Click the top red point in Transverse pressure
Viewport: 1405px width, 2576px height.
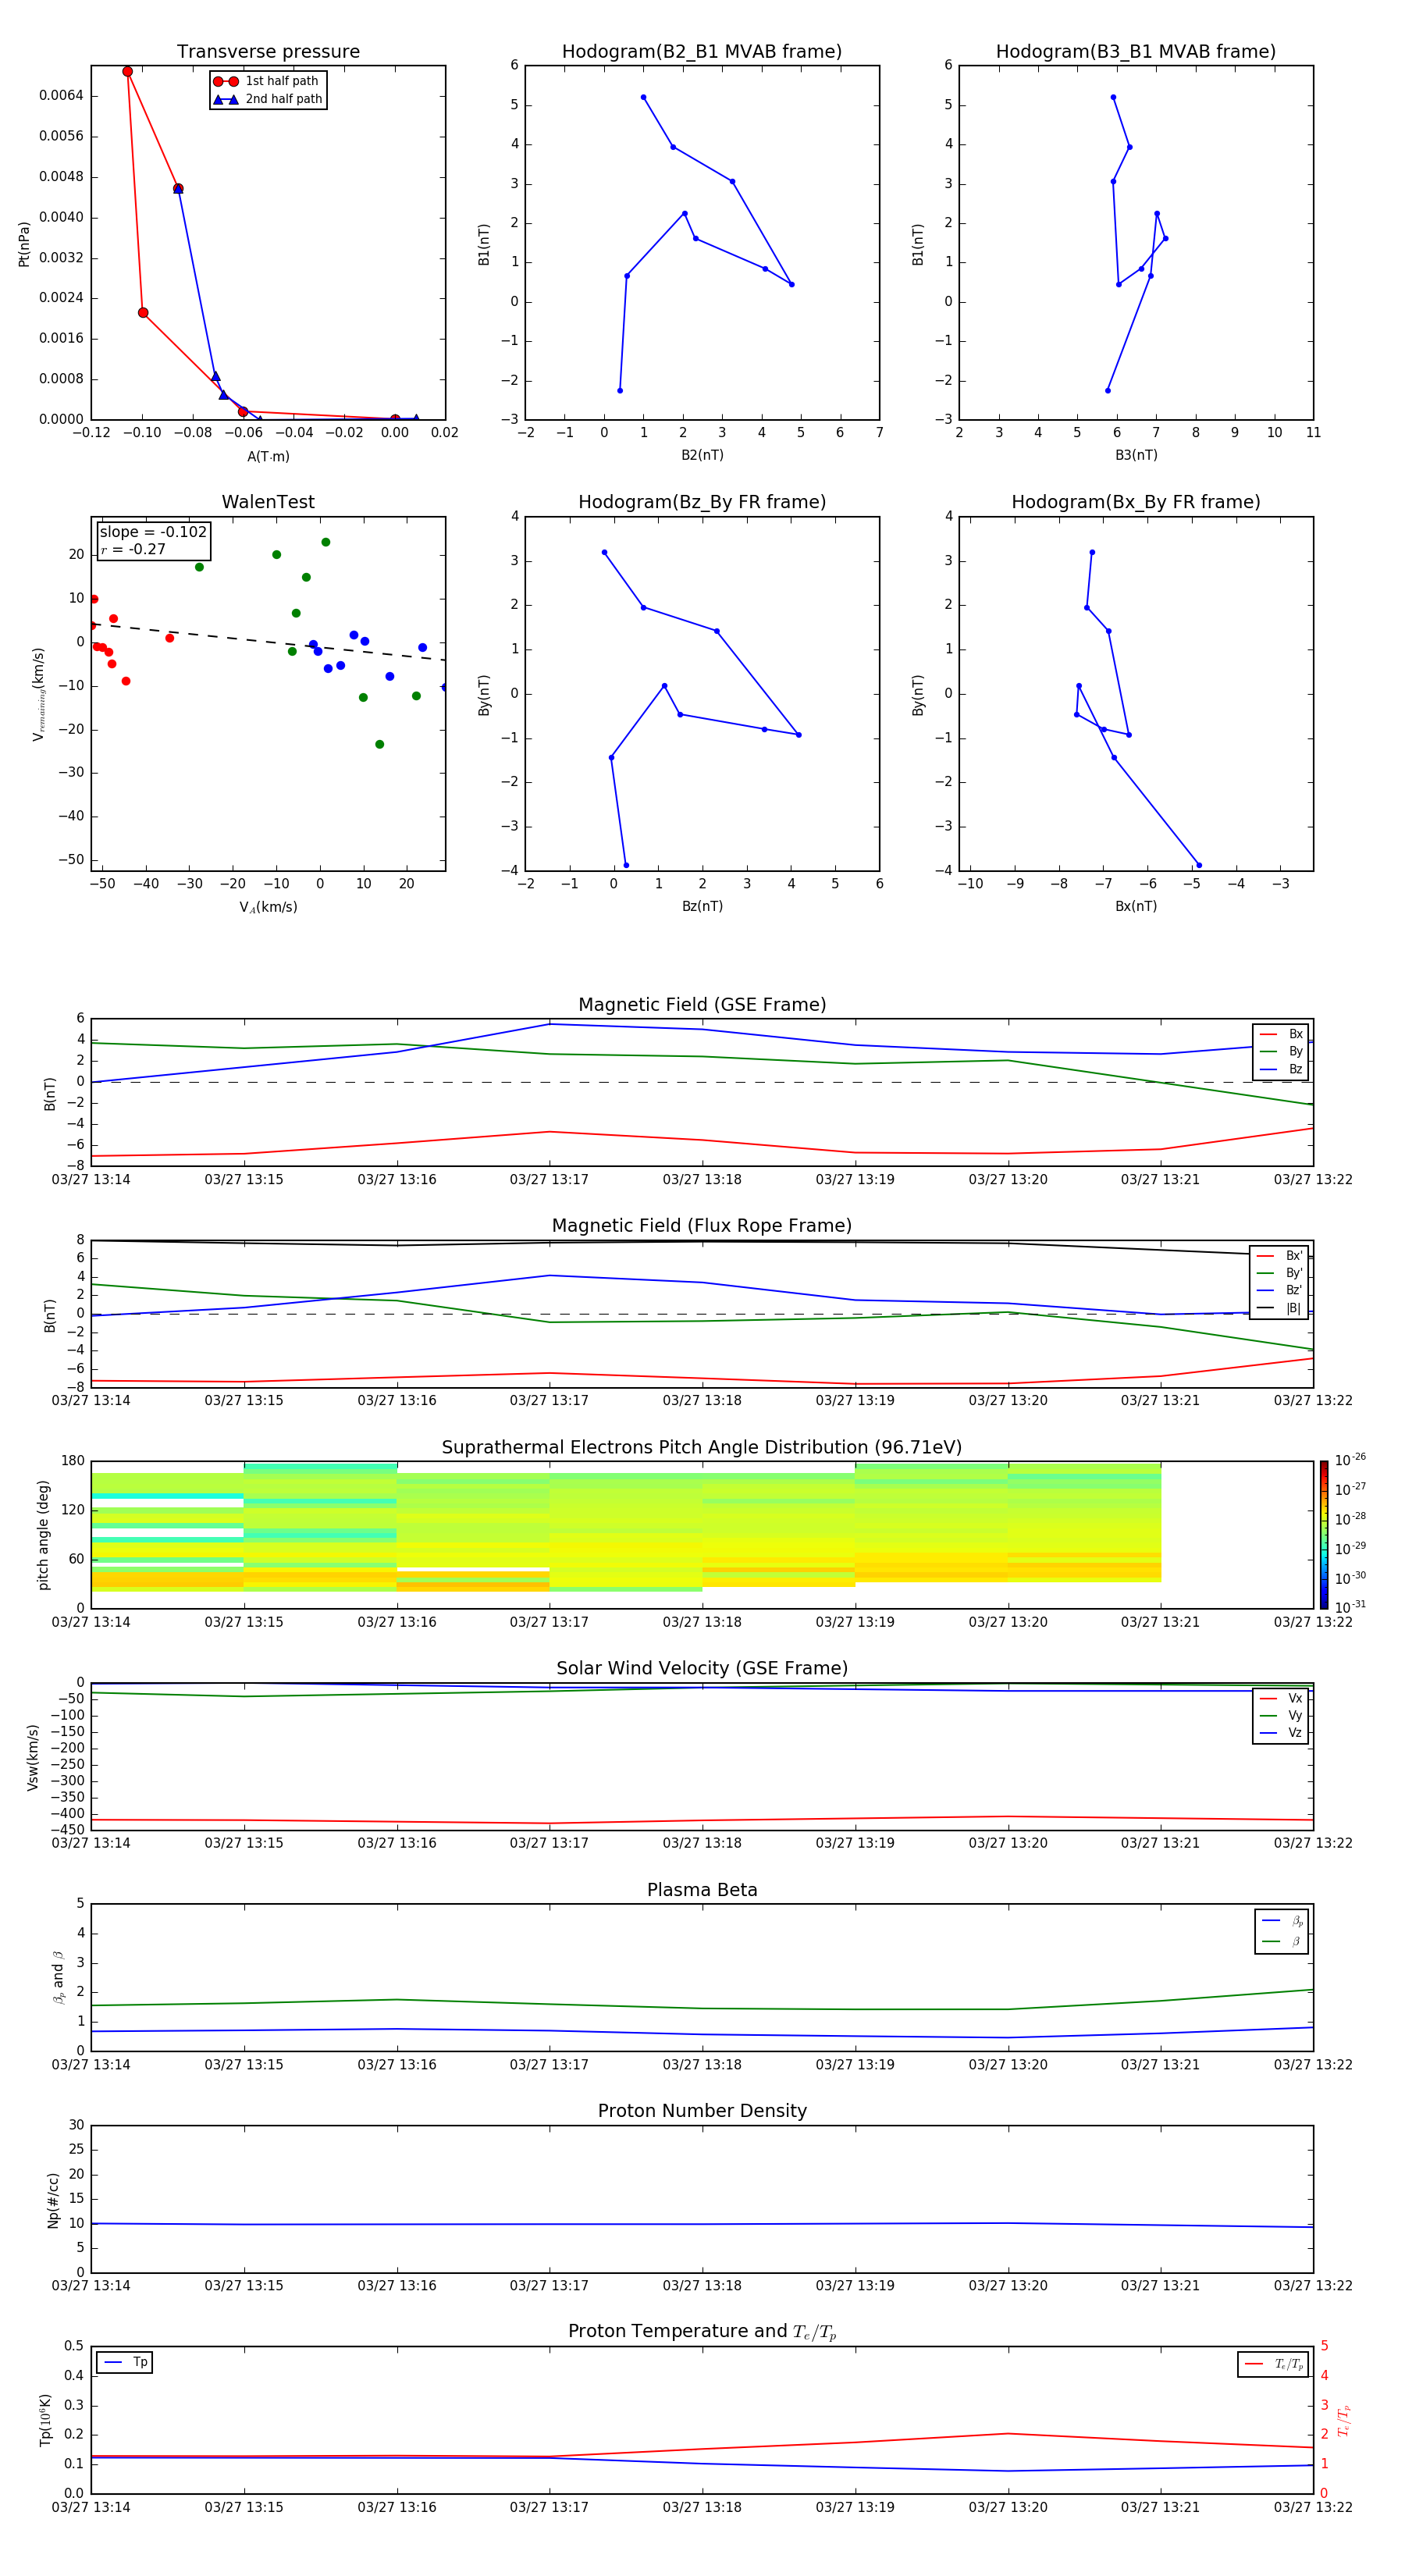[127, 71]
